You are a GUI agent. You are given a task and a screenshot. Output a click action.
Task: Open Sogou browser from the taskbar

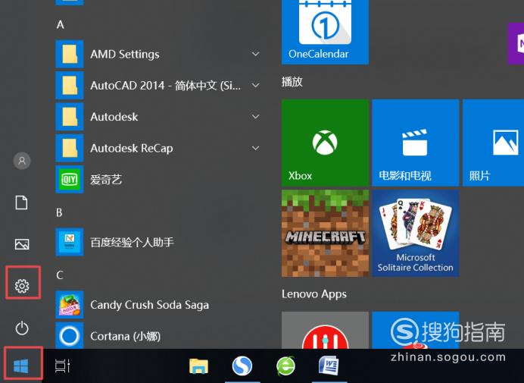coord(242,366)
